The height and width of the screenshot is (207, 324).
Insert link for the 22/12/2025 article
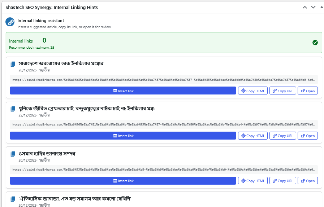[x=123, y=136]
